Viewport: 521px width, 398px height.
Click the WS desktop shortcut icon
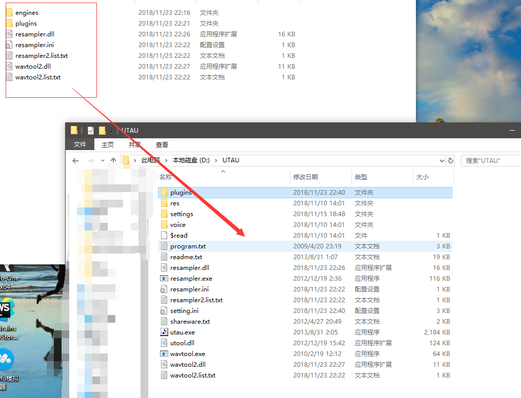pyautogui.click(x=7, y=309)
